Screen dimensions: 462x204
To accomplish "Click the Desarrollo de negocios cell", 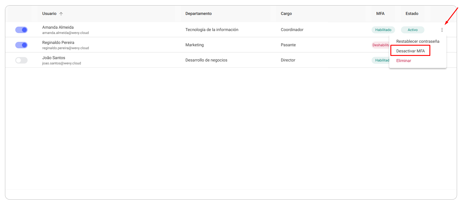I will [206, 60].
